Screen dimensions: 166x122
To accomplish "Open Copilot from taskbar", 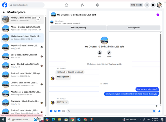I will [47, 119].
